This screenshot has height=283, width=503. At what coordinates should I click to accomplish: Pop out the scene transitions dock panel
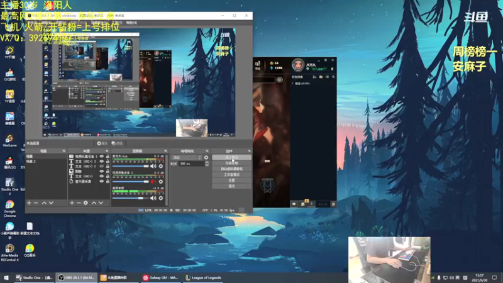[207, 151]
